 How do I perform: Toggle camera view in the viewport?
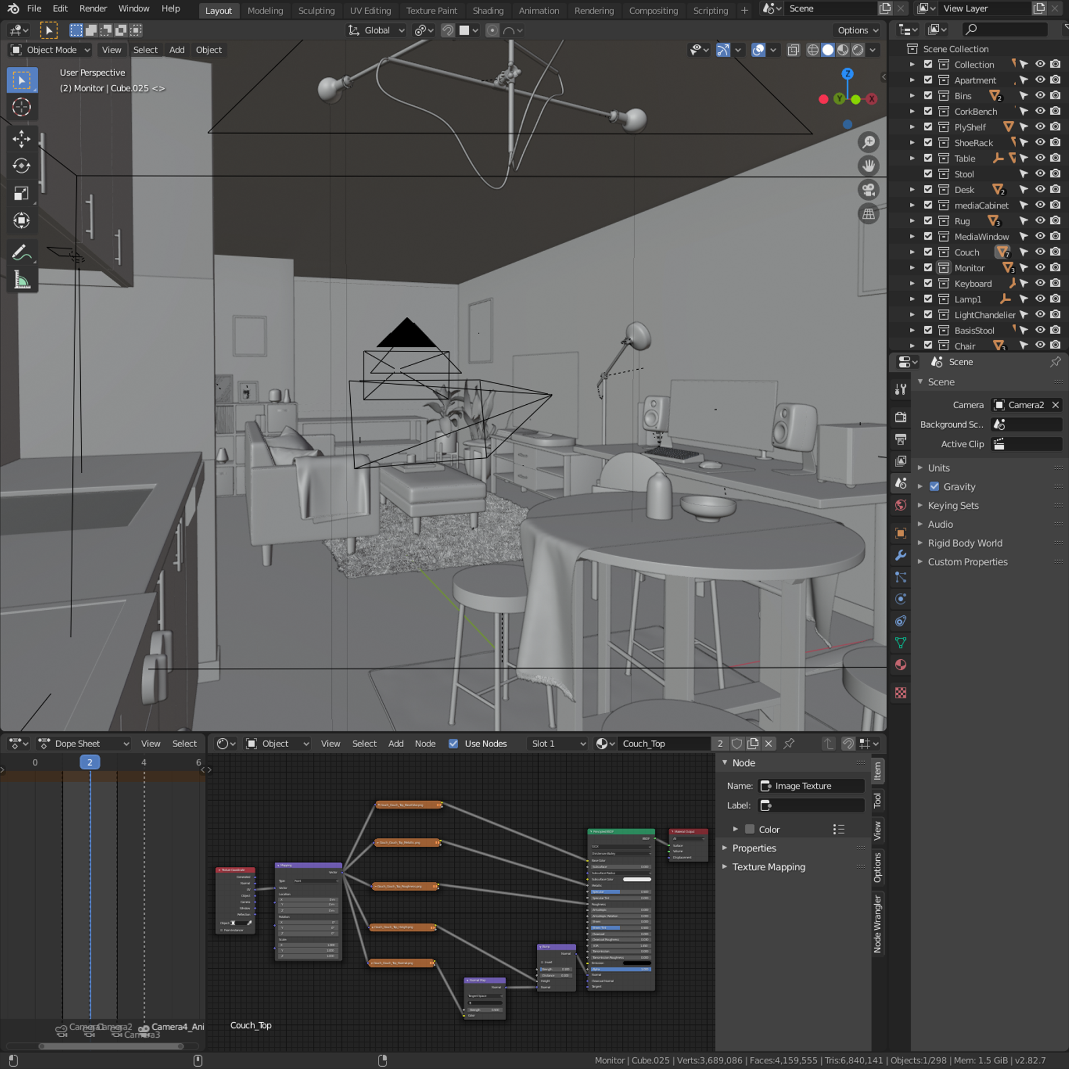point(869,190)
